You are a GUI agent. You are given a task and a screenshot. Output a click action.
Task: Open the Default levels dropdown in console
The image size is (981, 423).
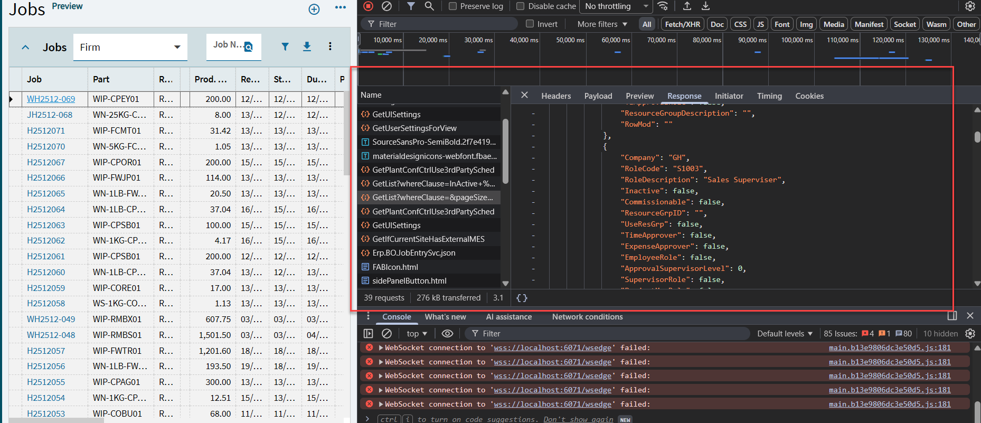pos(785,334)
